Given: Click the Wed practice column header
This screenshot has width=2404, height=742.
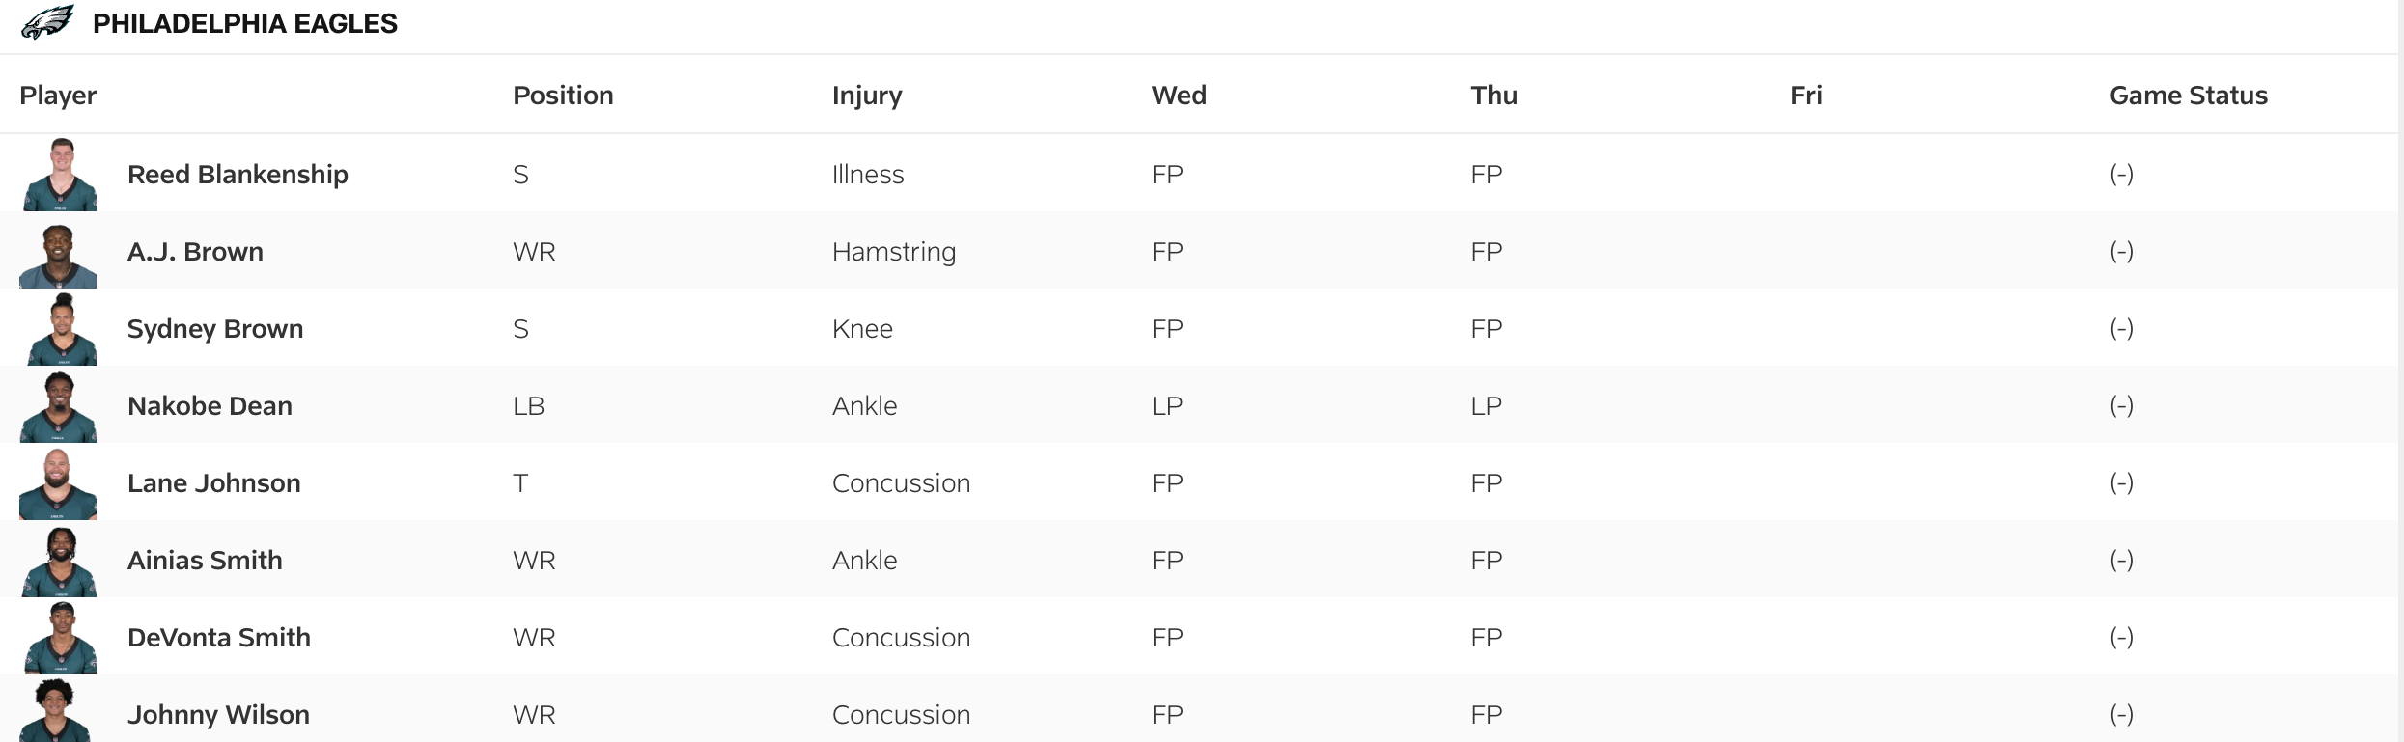Looking at the screenshot, I should pyautogui.click(x=1179, y=96).
